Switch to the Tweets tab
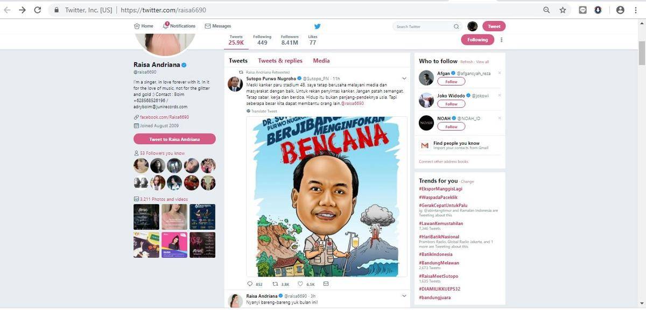 tap(238, 61)
